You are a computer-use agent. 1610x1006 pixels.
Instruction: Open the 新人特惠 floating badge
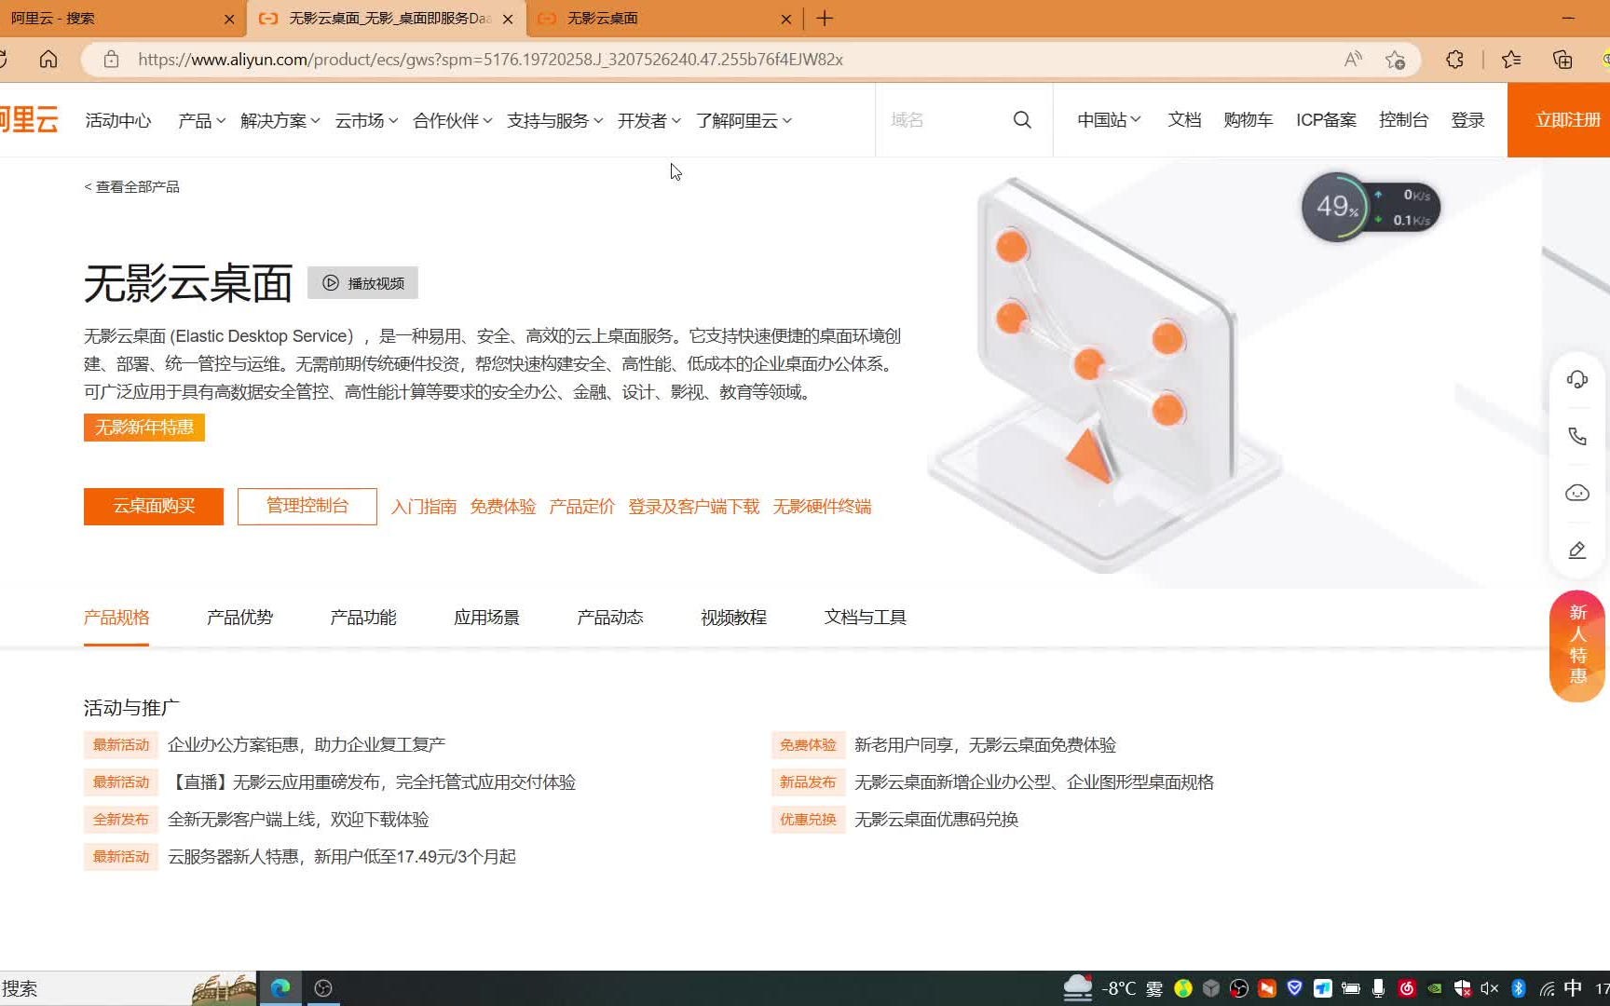tap(1577, 646)
